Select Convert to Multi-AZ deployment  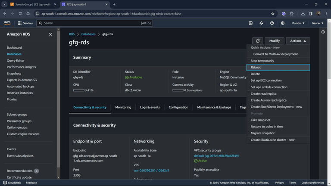275,54
